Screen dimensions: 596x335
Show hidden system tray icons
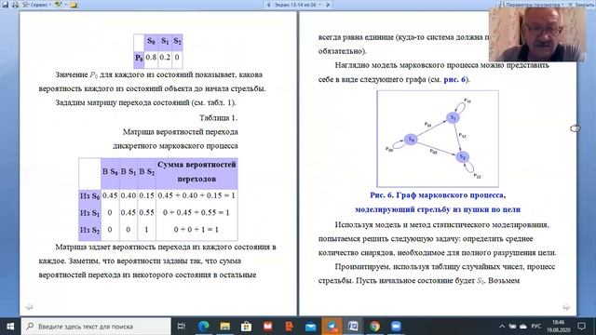(502, 327)
